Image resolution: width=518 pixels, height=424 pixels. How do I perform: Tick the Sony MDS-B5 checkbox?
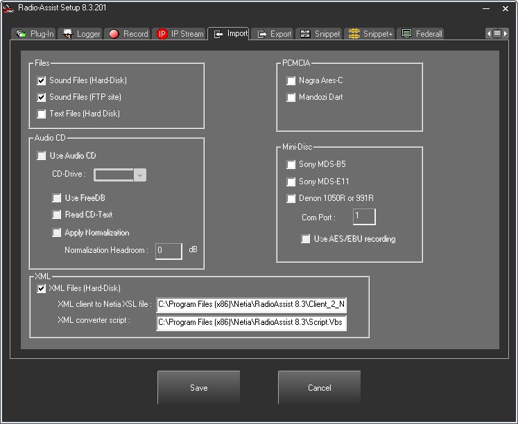[291, 165]
